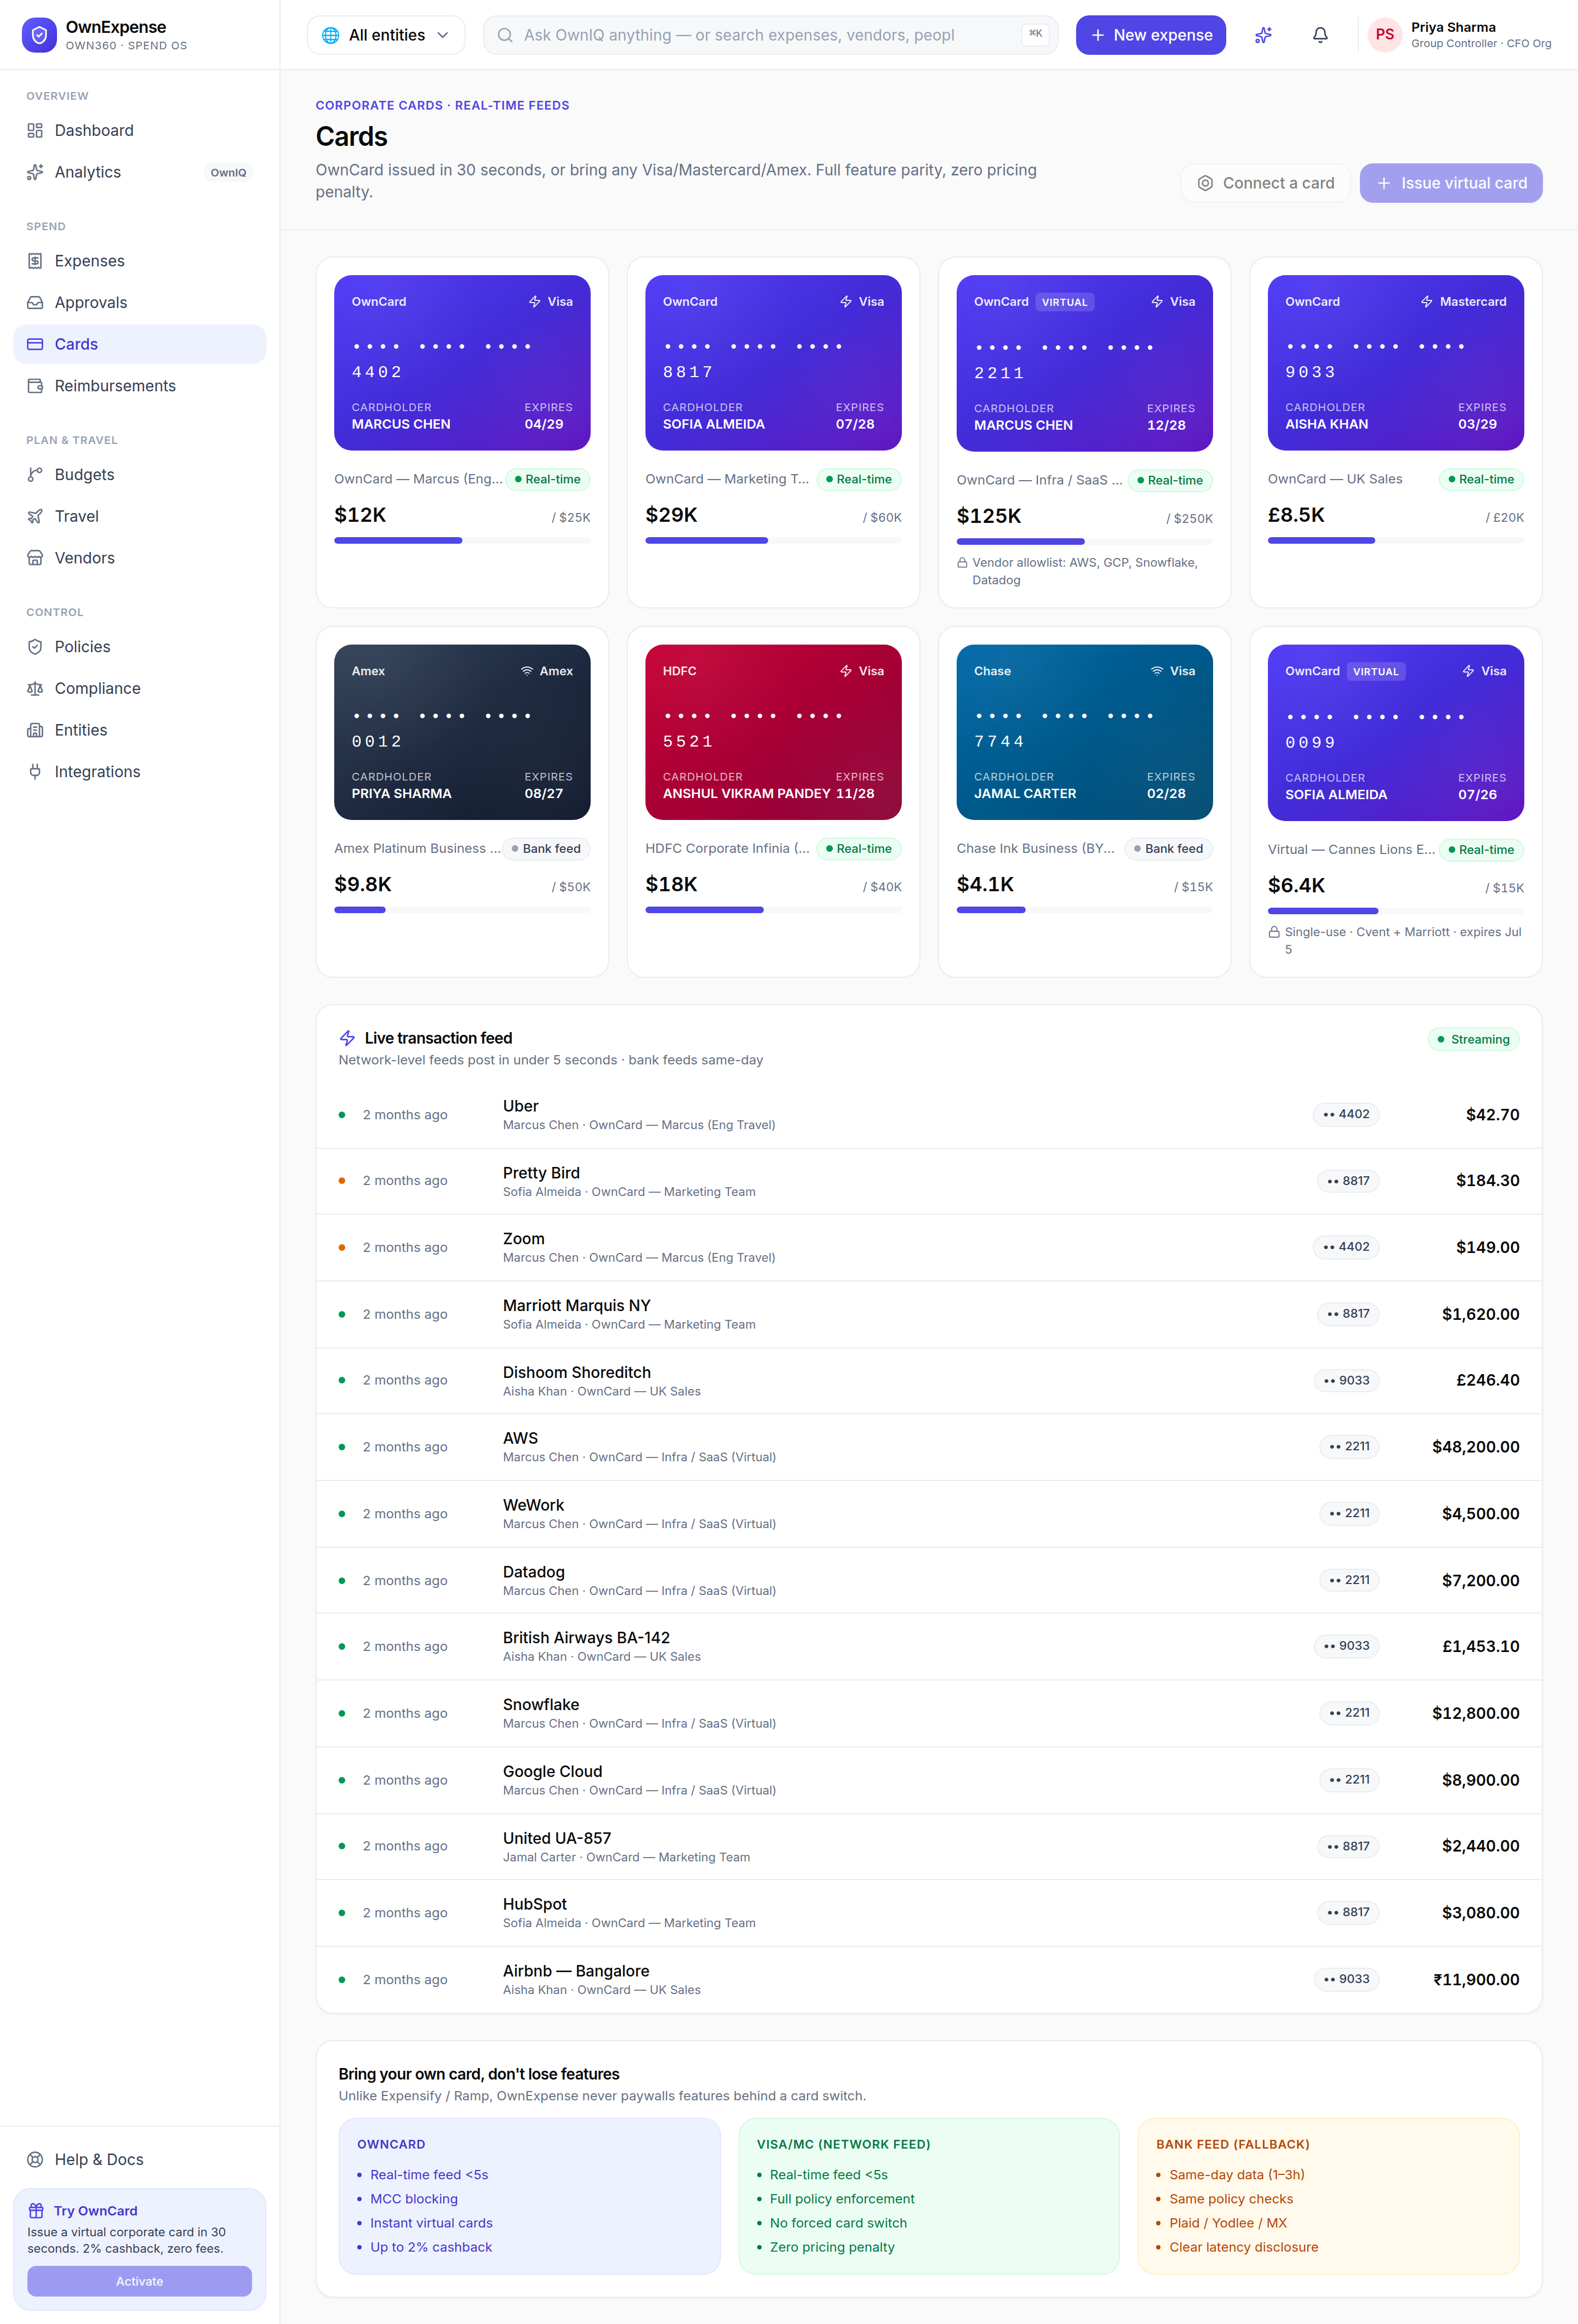Image resolution: width=1578 pixels, height=2324 pixels.
Task: Open the WeWork transaction row
Action: pyautogui.click(x=928, y=1514)
